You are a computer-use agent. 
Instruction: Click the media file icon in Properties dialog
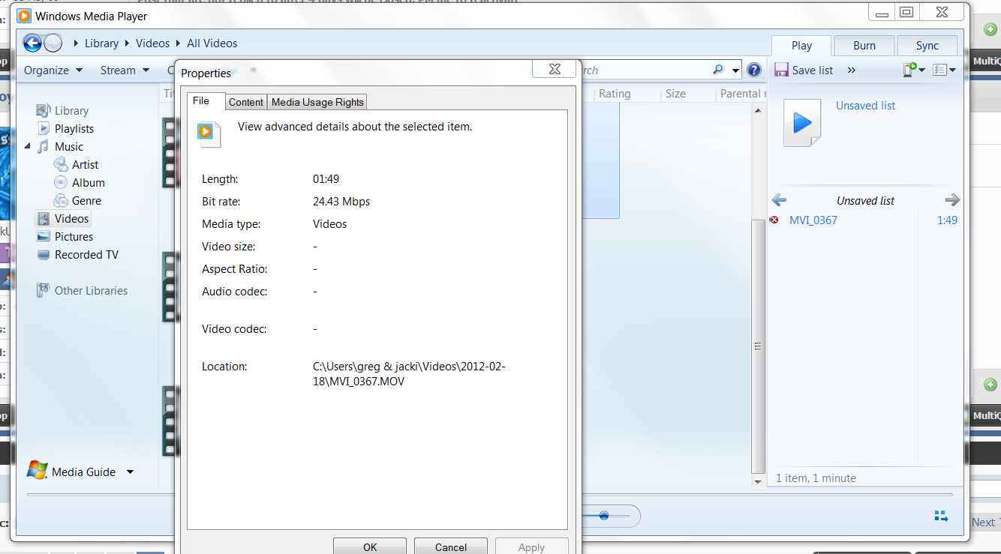click(209, 134)
